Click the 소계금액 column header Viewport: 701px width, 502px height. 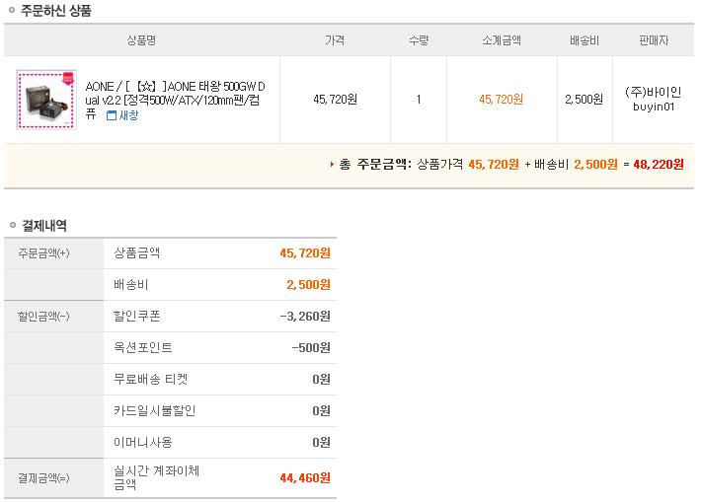pos(502,40)
